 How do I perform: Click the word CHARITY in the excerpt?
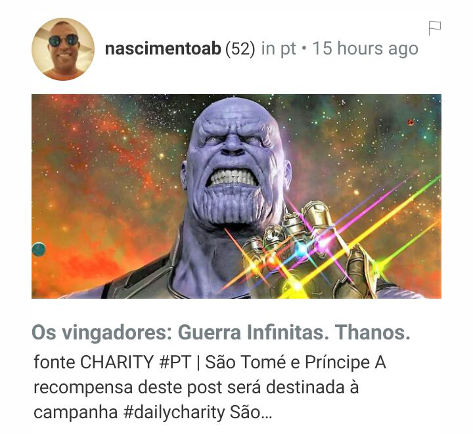point(117,362)
